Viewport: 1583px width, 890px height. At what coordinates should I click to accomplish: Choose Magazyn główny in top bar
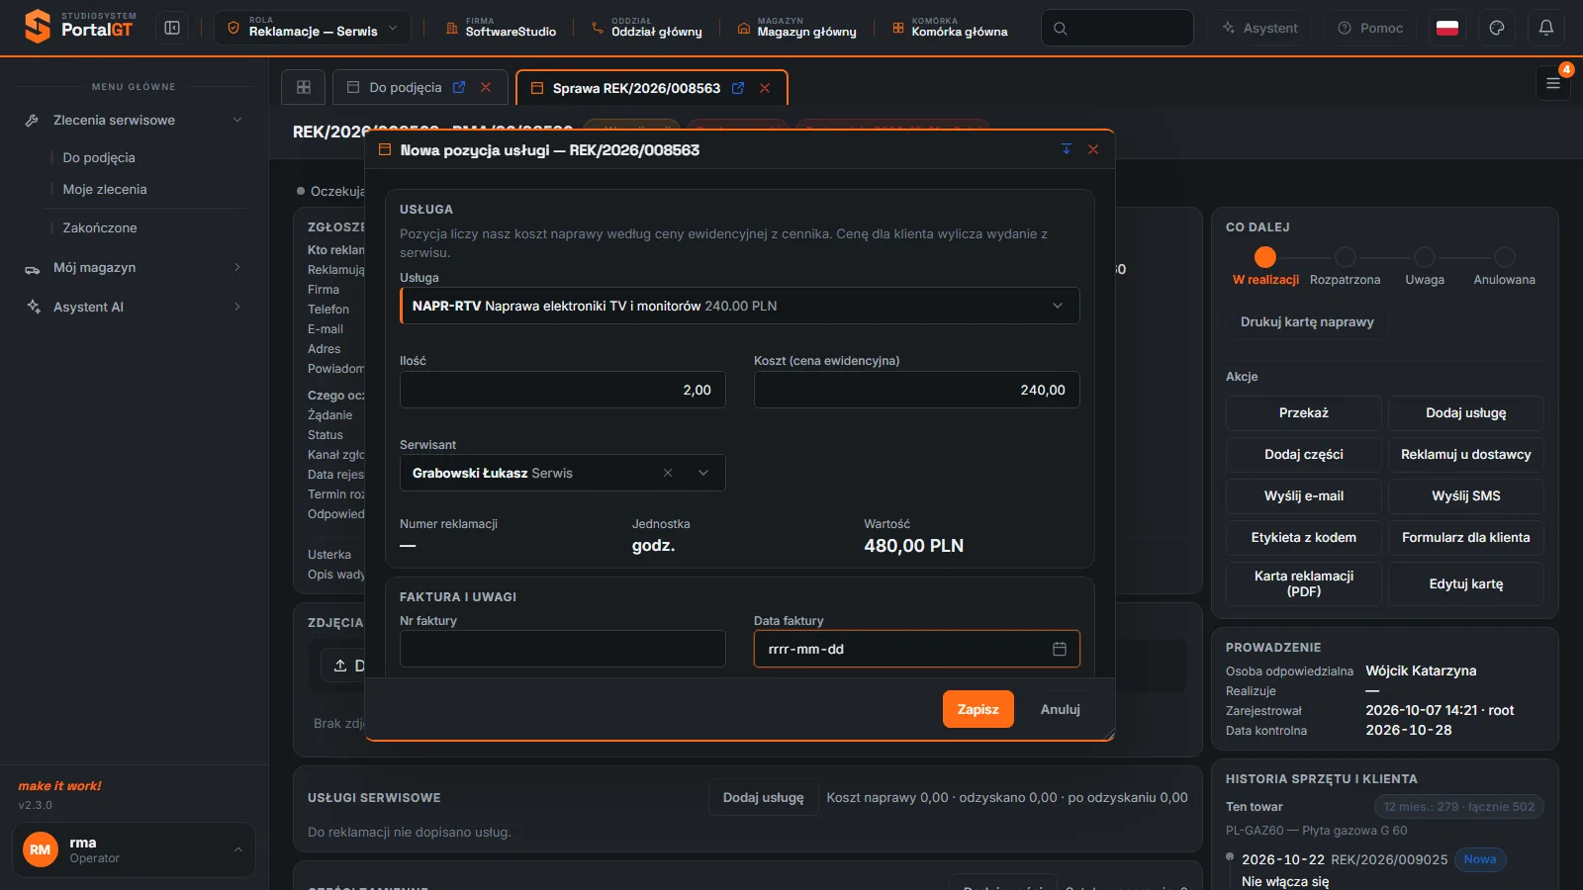click(796, 28)
